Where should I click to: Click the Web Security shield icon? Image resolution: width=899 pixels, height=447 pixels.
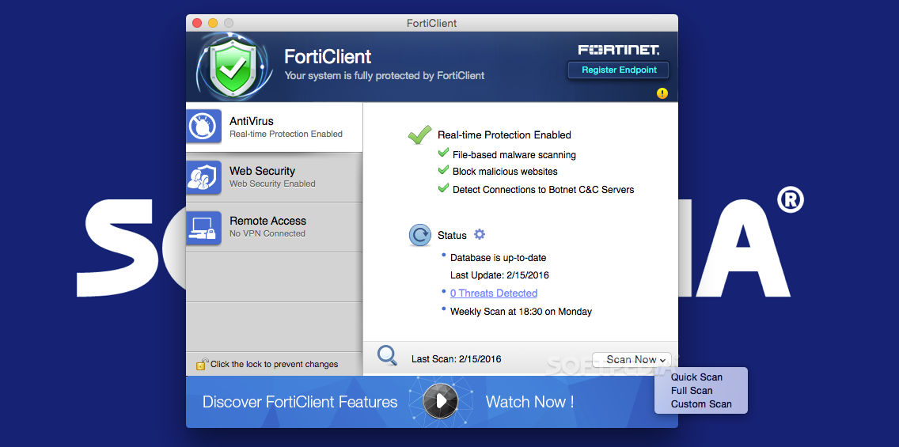click(x=204, y=176)
